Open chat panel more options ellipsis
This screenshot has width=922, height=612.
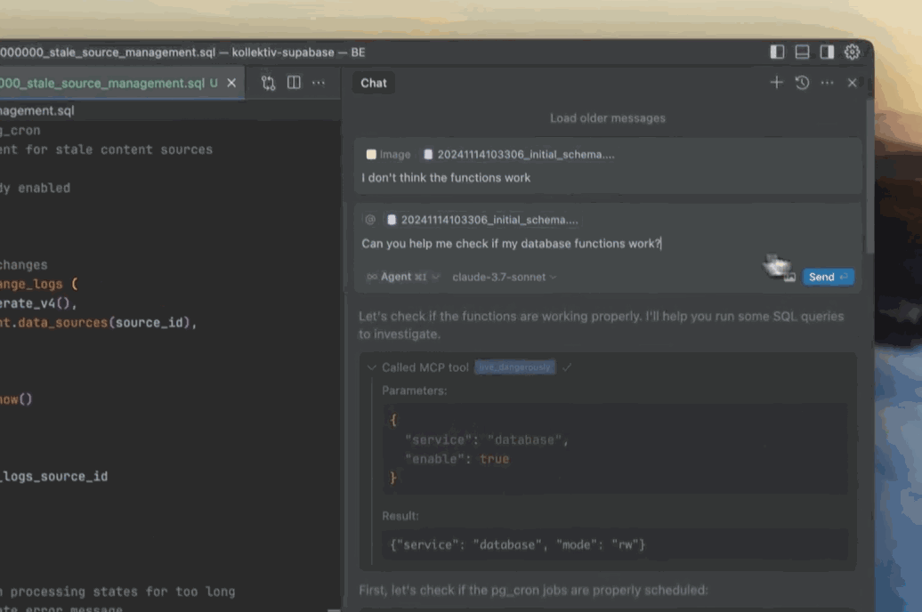pyautogui.click(x=827, y=83)
